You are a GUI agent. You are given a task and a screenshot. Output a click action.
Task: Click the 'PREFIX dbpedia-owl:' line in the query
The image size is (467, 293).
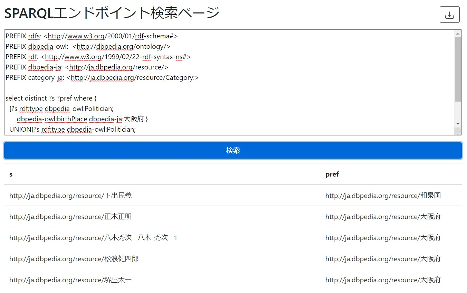coord(88,46)
